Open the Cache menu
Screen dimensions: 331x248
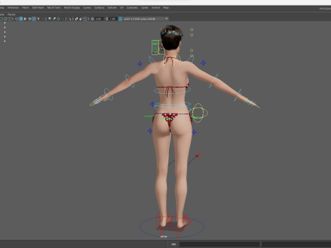(145, 8)
